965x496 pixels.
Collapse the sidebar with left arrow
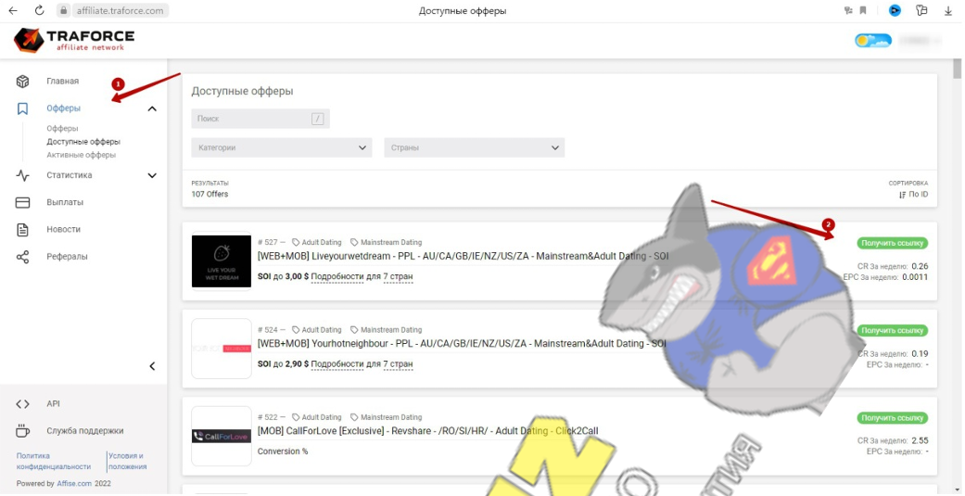[x=152, y=366]
